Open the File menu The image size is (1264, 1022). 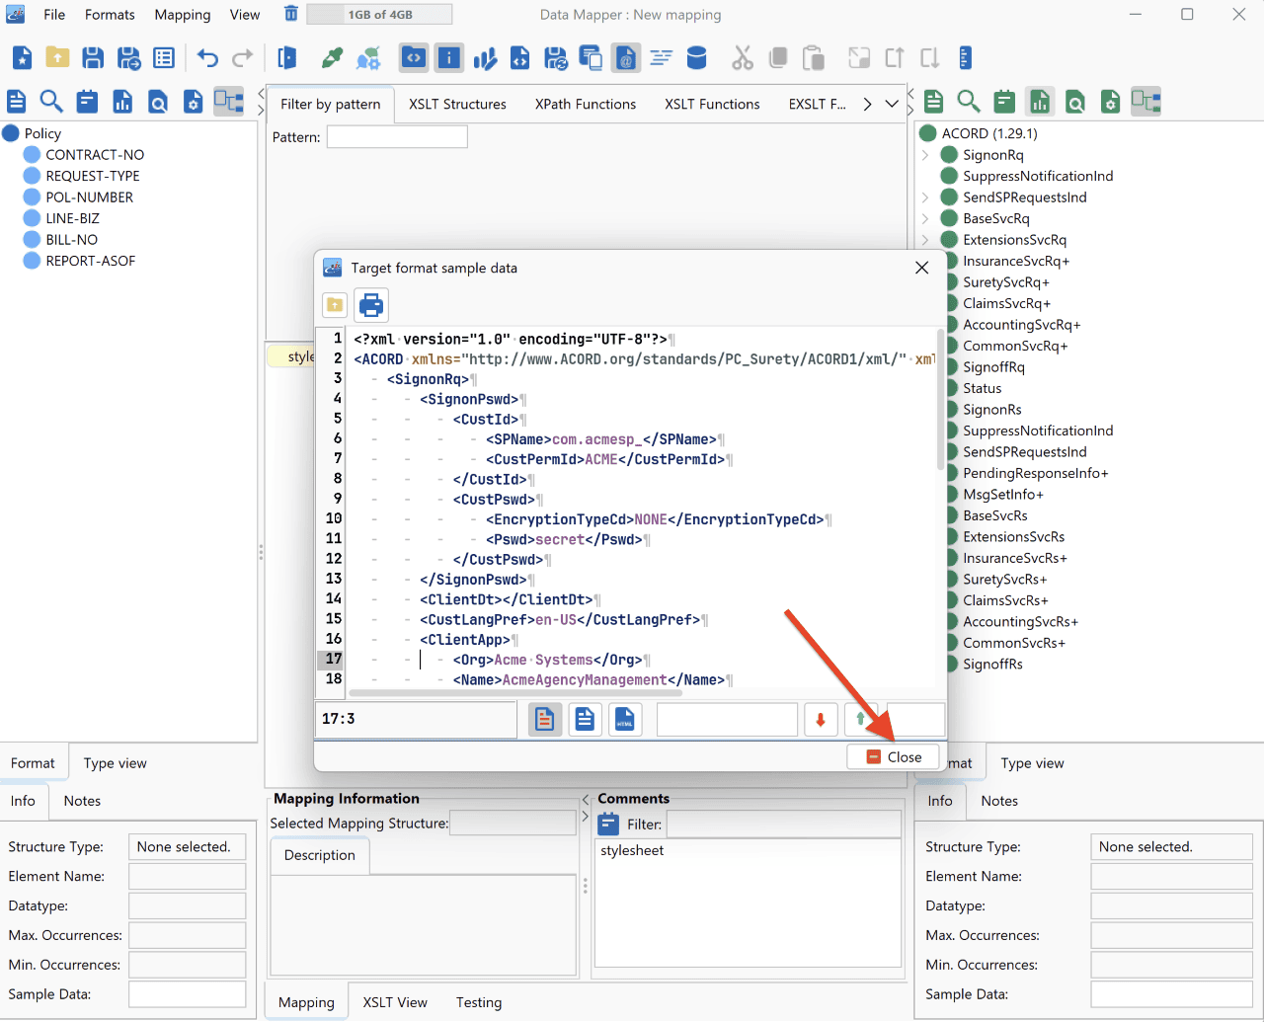tap(54, 15)
